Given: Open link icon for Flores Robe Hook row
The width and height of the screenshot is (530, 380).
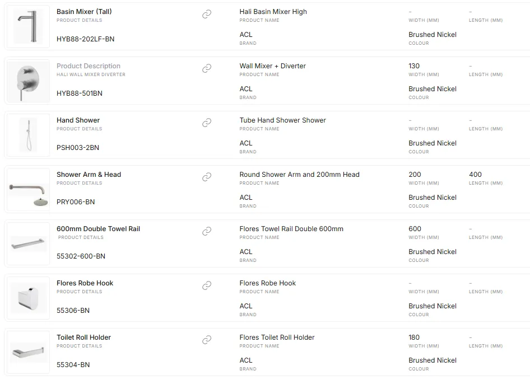Looking at the screenshot, I should pyautogui.click(x=207, y=286).
